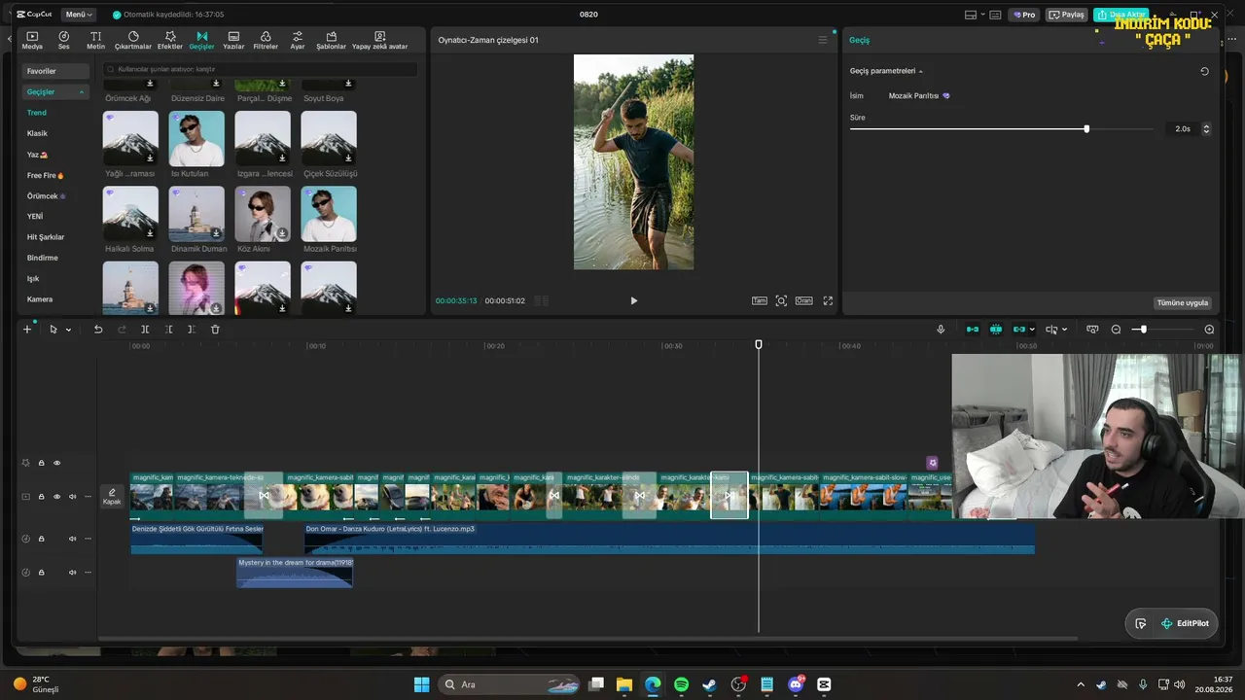
Task: Open the Favoriler section
Action: [x=56, y=71]
